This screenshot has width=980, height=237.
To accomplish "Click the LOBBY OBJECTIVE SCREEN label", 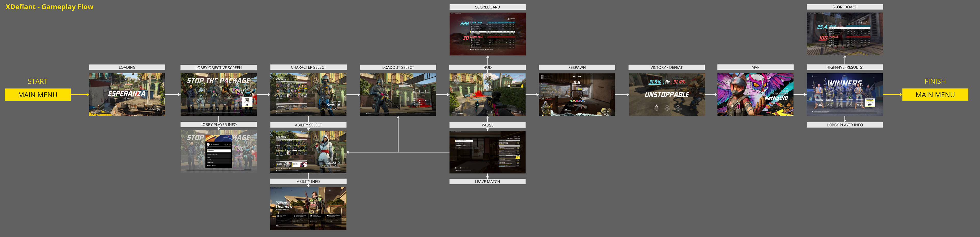I will coord(219,67).
